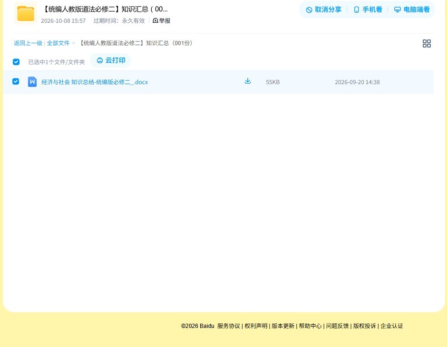Image resolution: width=447 pixels, height=347 pixels.
Task: Open 企业认证 footer link
Action: click(x=392, y=326)
